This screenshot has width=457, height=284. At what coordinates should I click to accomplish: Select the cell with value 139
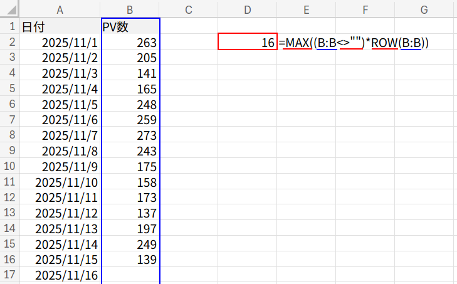pos(130,260)
